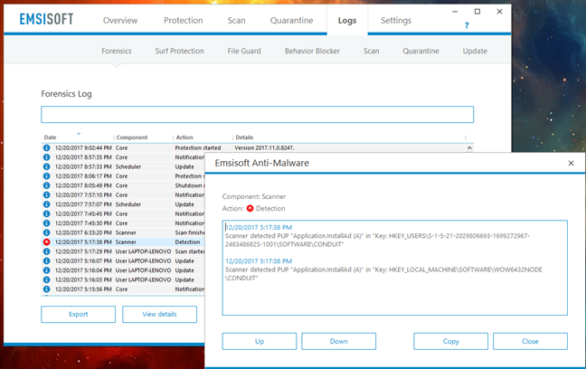Viewport: 586px width, 369px height.
Task: Select the 5:16:04 PM User LAPTOP-LENOVO row
Action: point(123,270)
